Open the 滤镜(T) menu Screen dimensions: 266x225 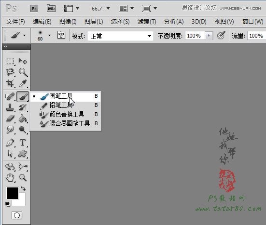tap(147, 22)
